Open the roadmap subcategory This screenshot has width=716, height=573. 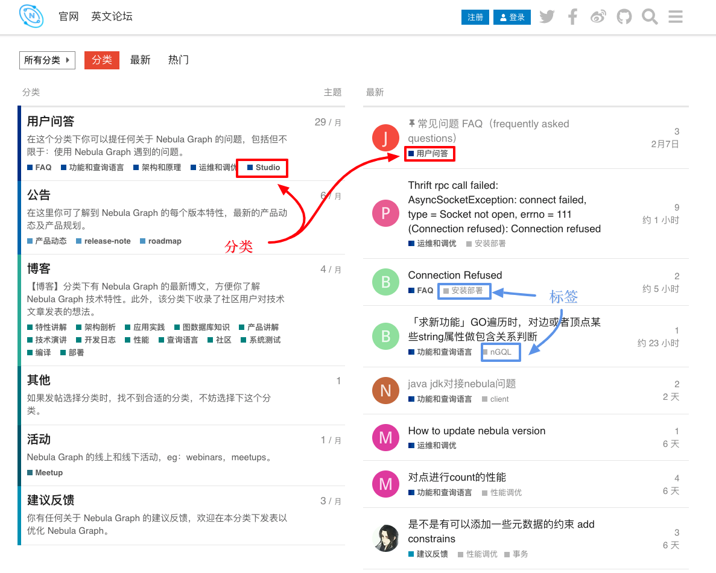[x=160, y=241]
